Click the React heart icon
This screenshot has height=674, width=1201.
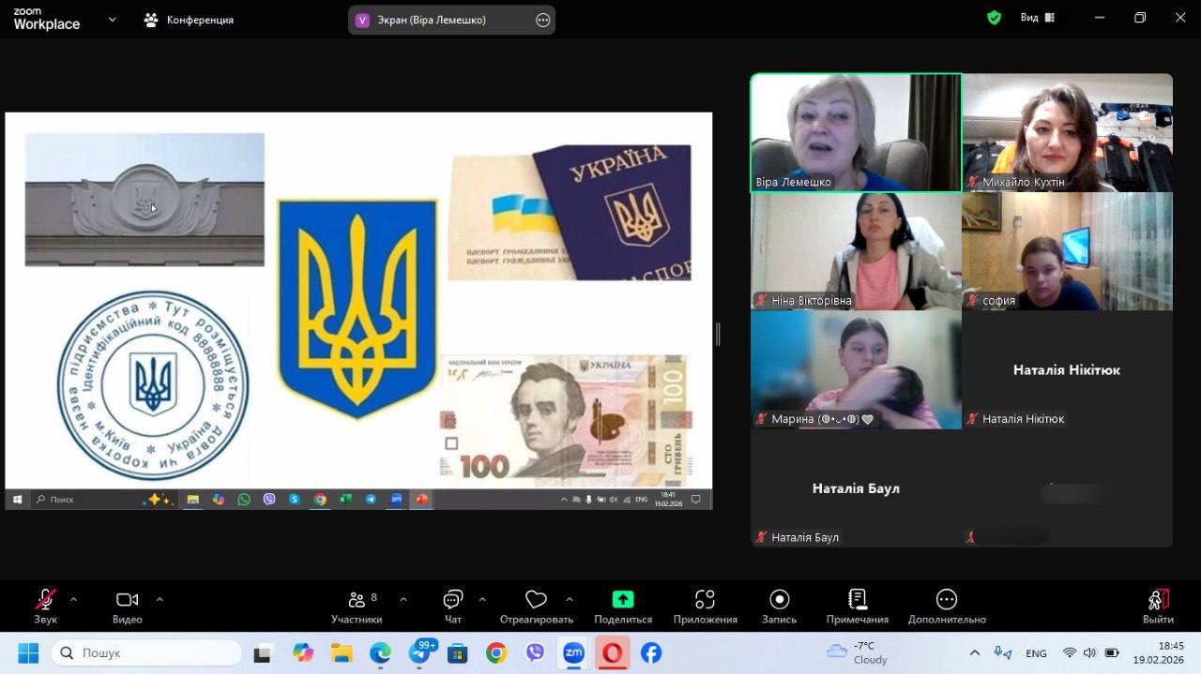pyautogui.click(x=536, y=600)
